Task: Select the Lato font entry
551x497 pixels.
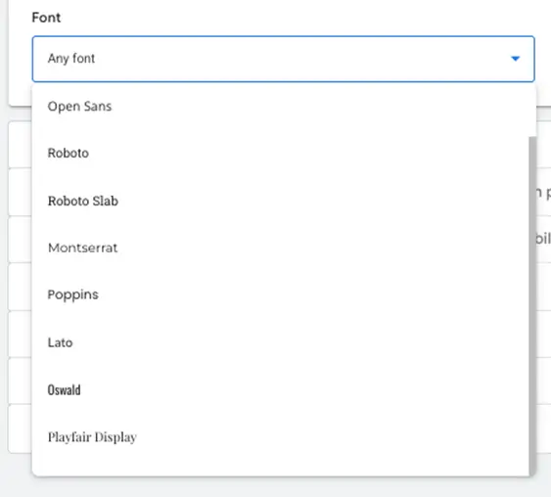Action: coord(281,342)
